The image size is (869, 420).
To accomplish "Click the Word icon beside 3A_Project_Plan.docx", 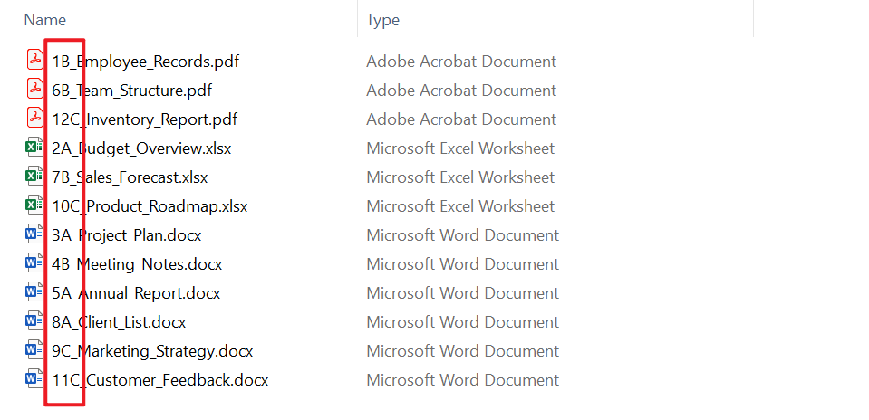I will (x=34, y=234).
